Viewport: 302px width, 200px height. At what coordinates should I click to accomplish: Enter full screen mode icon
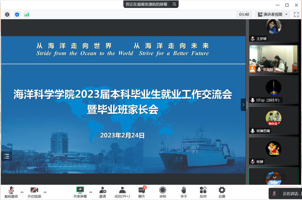pos(295,14)
